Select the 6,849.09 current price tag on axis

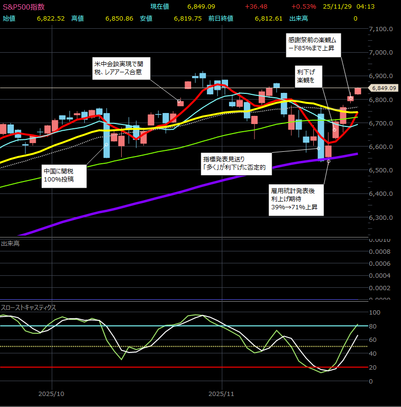pos(383,88)
